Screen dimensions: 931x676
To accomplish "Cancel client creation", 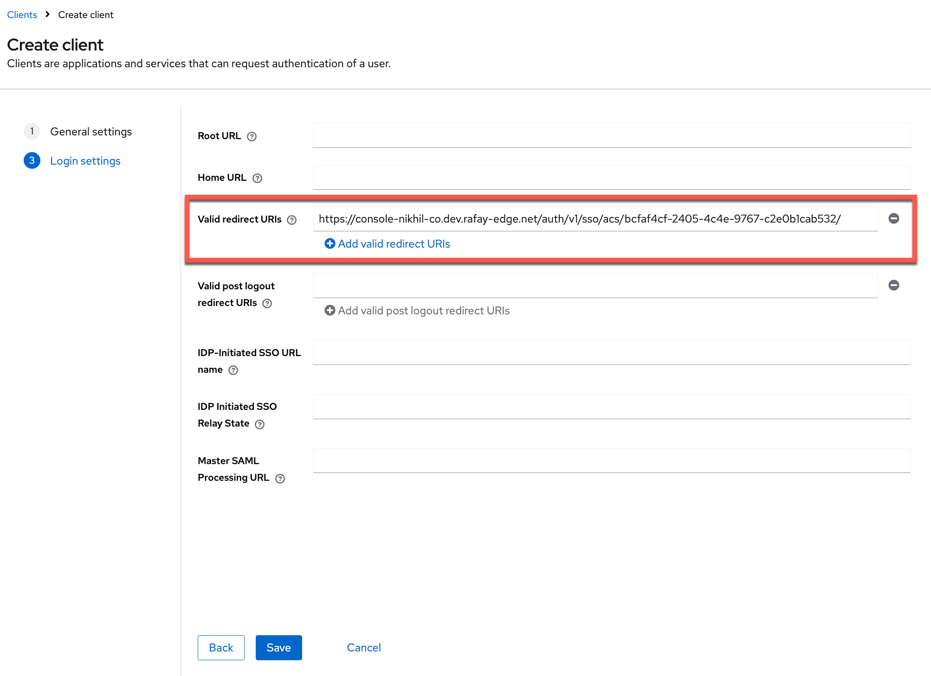I will tap(363, 647).
